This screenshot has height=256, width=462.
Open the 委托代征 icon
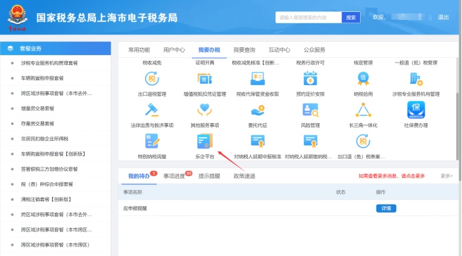coord(257,110)
